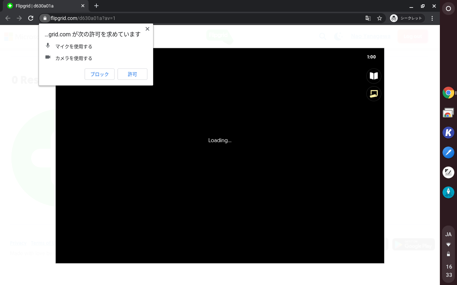Click the マイクを使用する permission line
Viewport: 457px width, 285px height.
74,46
